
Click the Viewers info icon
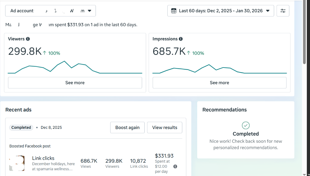click(28, 39)
